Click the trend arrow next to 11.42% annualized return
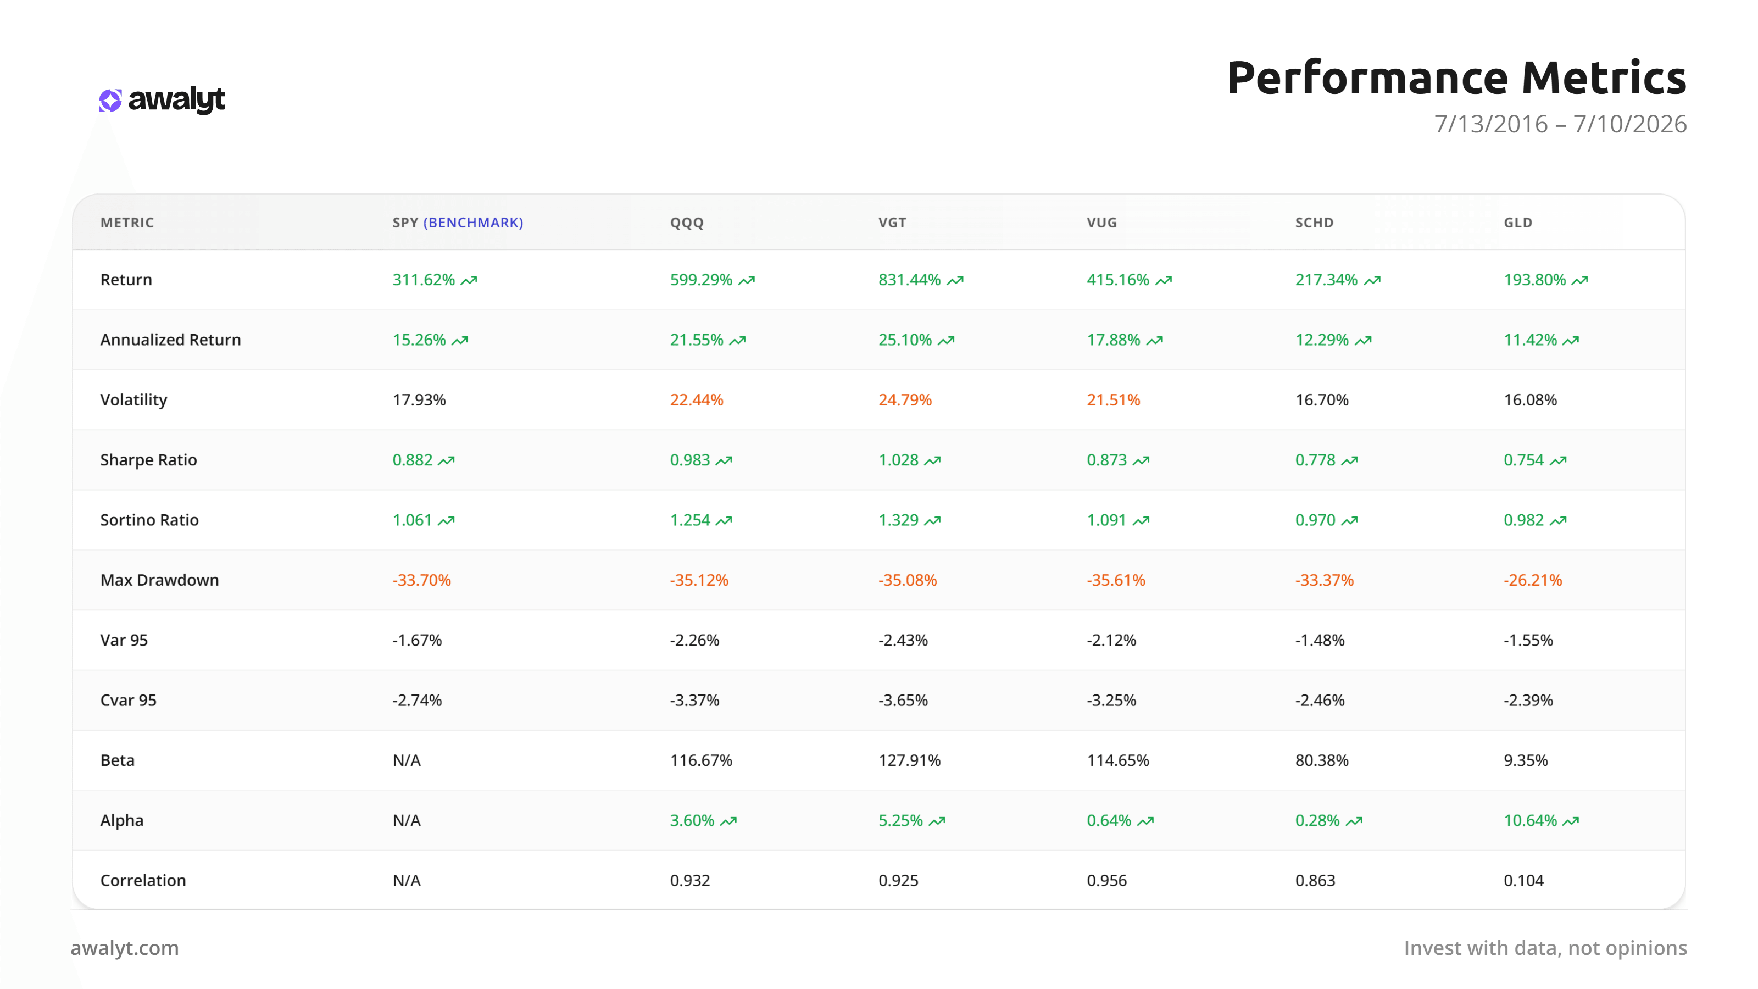 [1571, 341]
